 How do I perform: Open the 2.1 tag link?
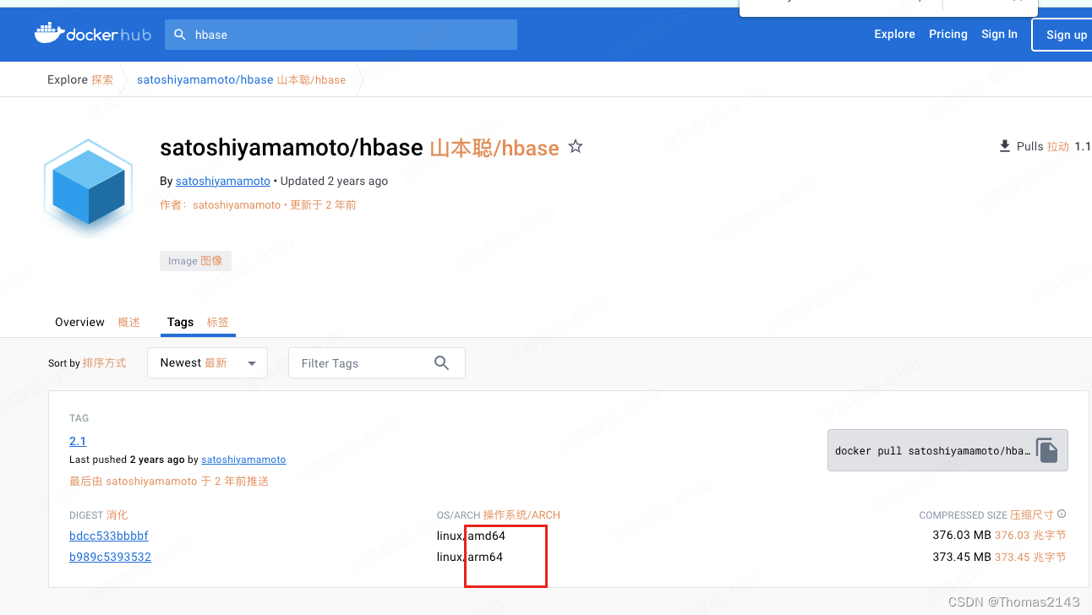(77, 441)
